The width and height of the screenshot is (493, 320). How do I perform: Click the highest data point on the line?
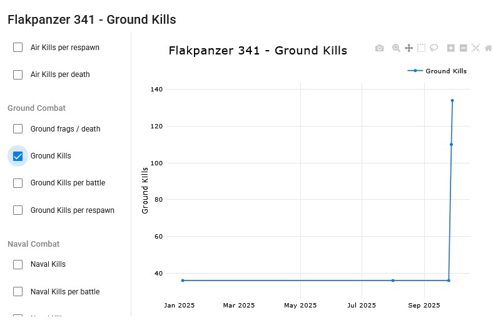coord(452,100)
